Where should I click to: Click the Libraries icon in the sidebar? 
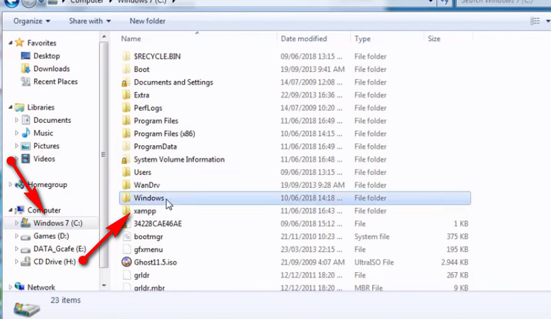click(20, 107)
